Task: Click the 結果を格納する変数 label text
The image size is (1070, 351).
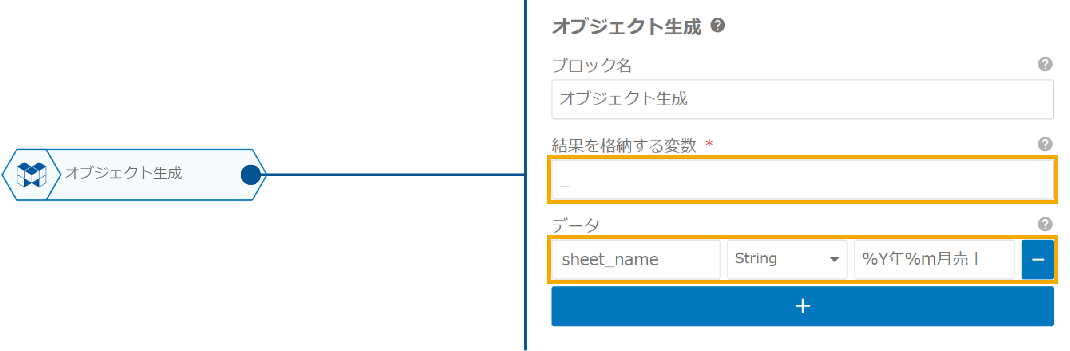Action: point(624,145)
